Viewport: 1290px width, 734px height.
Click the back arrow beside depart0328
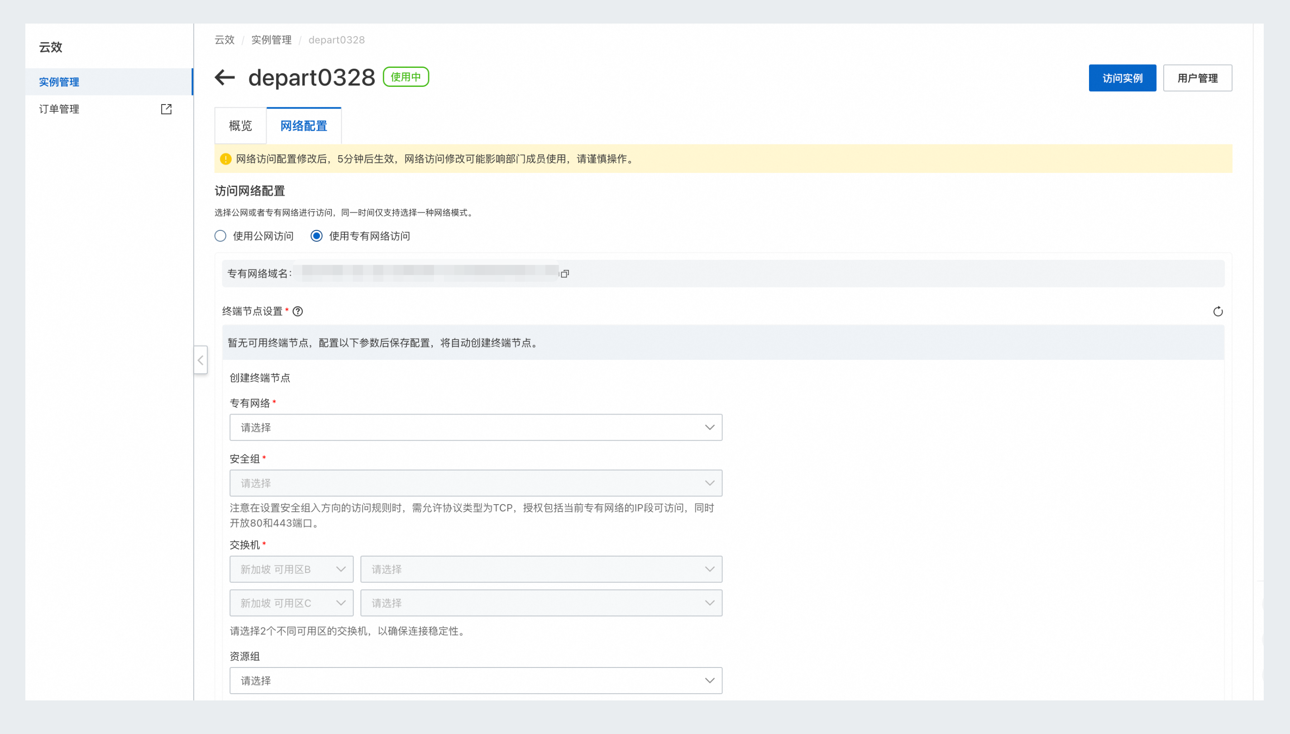coord(225,78)
